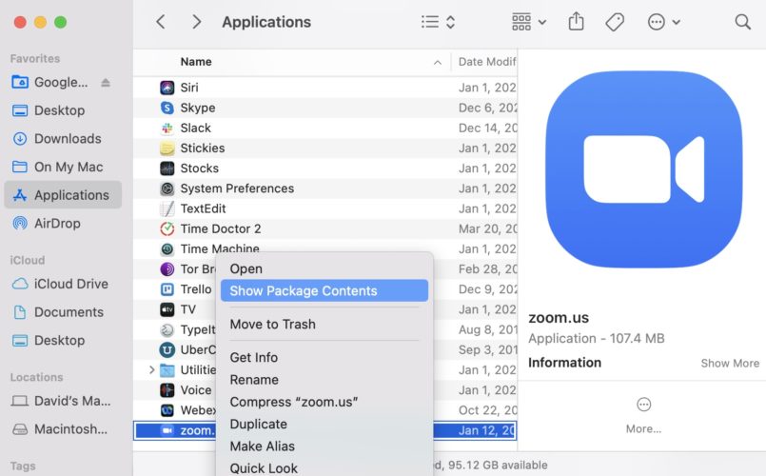Select the Time Machine icon
Screen dimensions: 766x476
point(167,248)
